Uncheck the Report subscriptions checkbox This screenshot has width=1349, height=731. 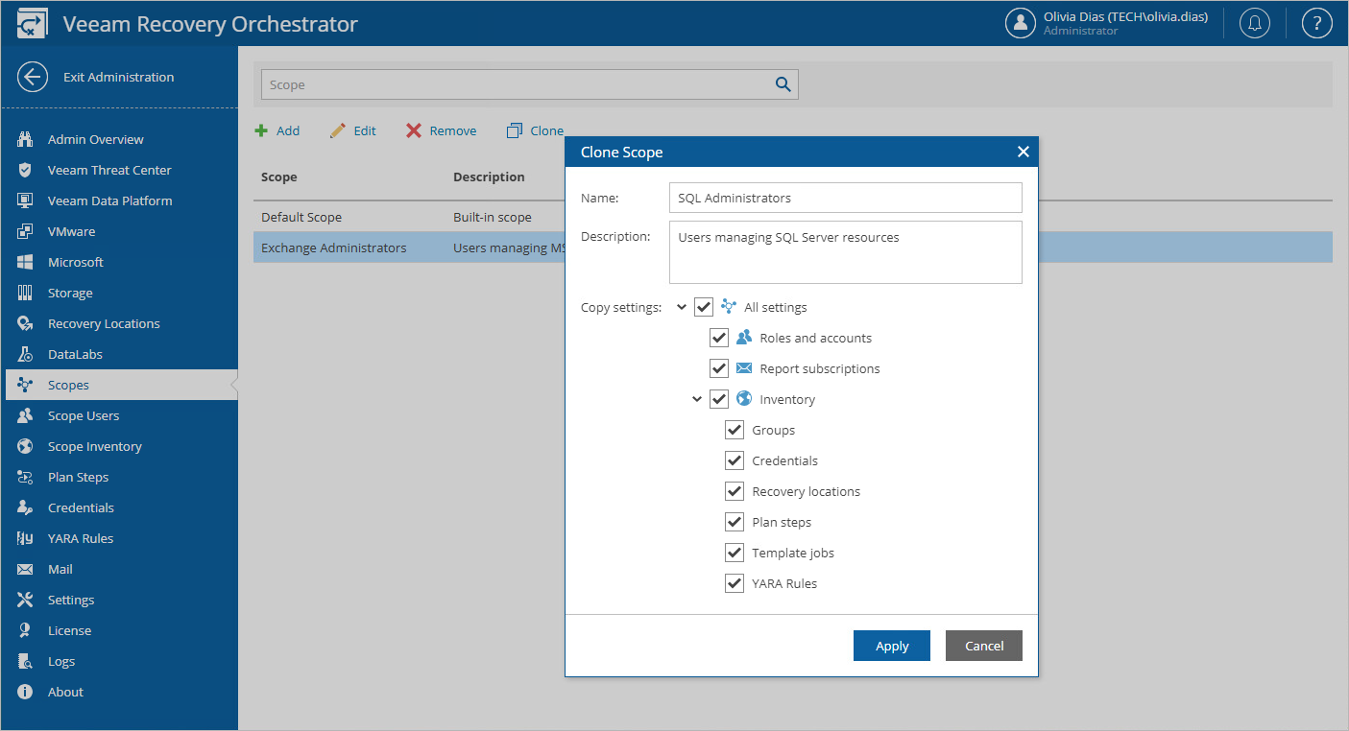pos(719,368)
